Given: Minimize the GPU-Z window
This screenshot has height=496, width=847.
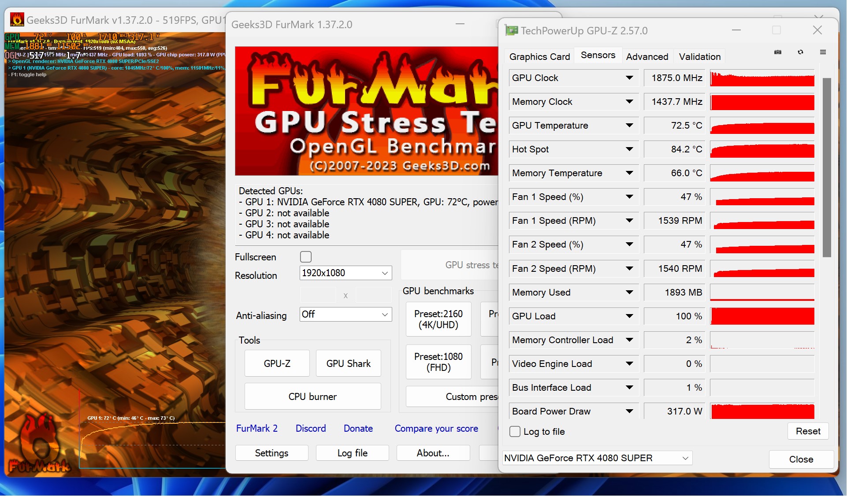Looking at the screenshot, I should click(736, 30).
